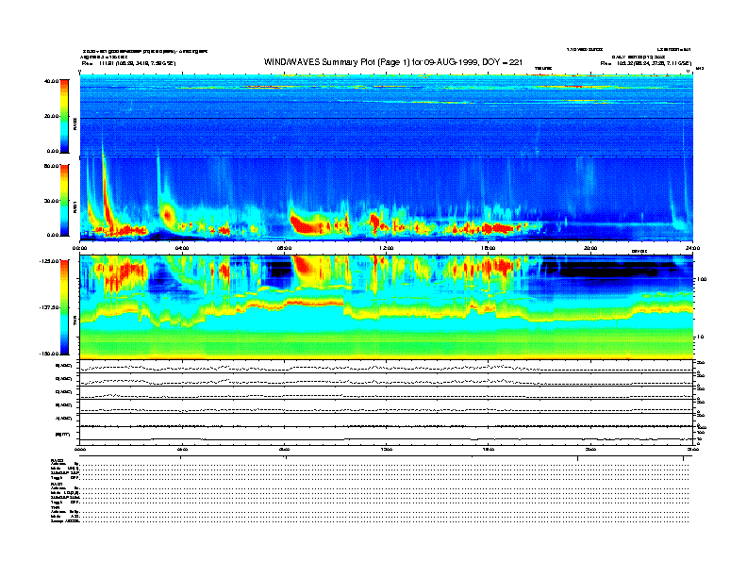Click the TNR spectrogram panel
747x577 pixels.
(x=387, y=307)
